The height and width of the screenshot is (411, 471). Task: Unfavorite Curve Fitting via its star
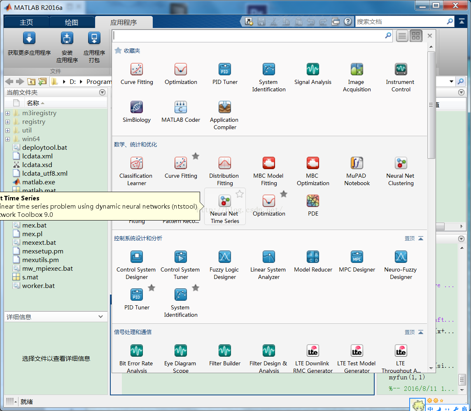(196, 156)
